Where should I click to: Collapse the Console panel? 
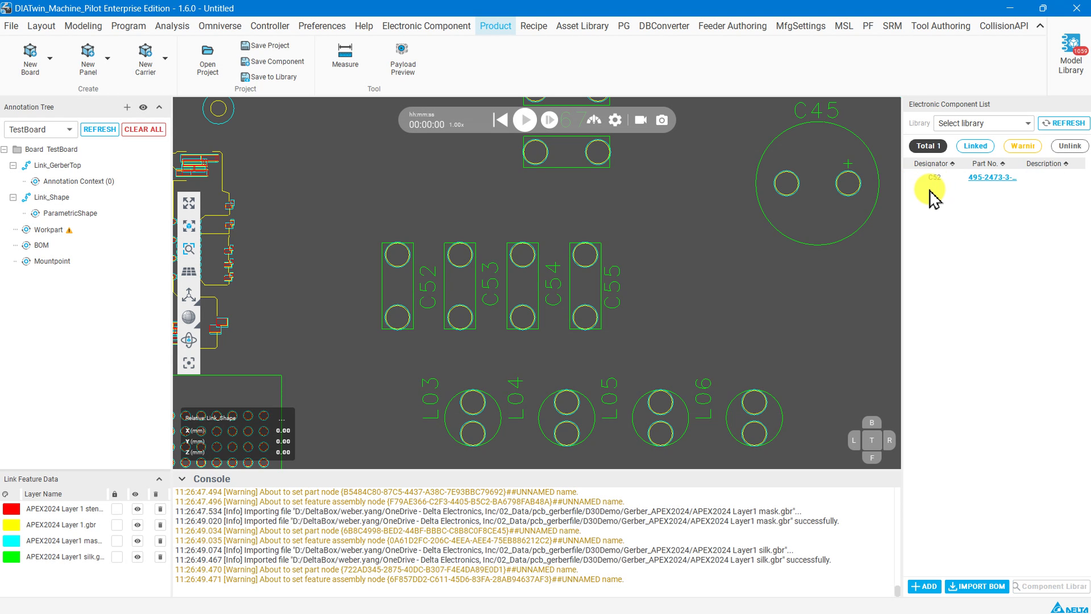[x=182, y=479]
